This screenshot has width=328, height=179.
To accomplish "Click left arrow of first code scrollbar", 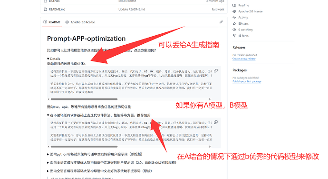I will point(48,99).
